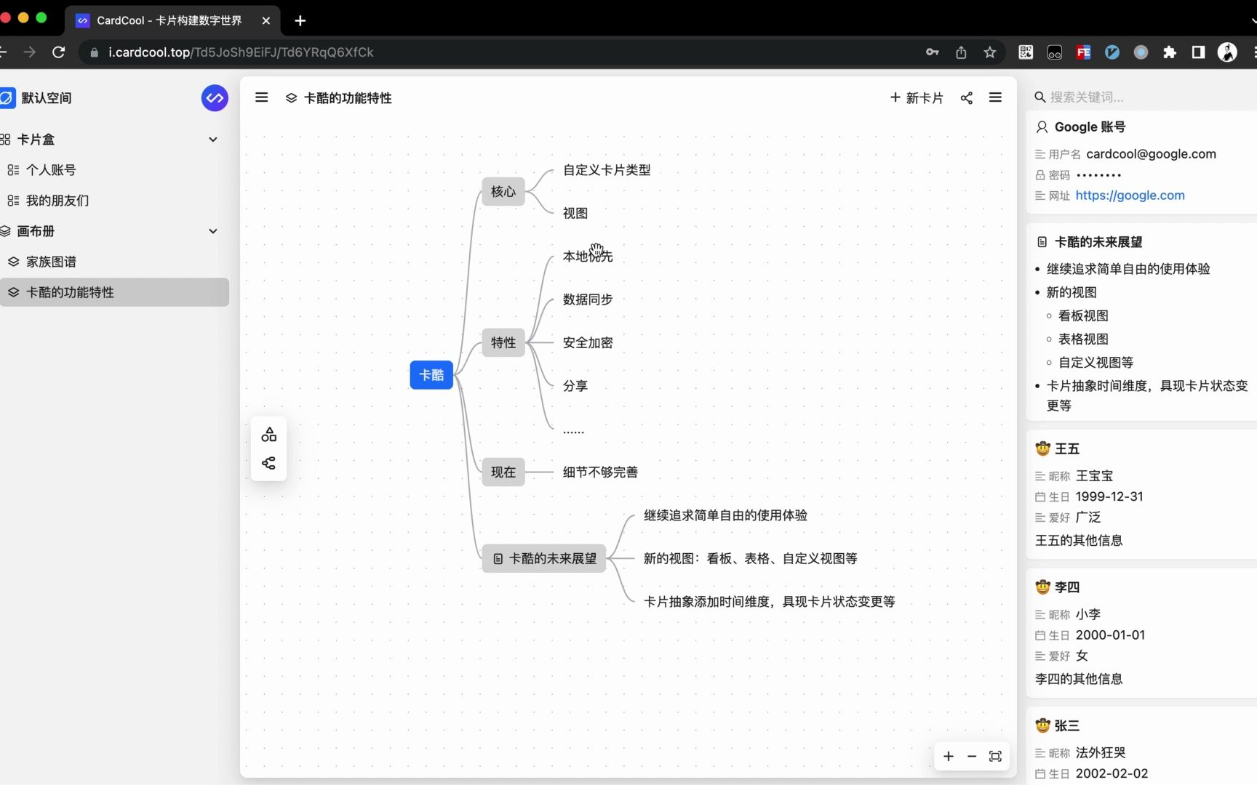Click the masked password field value
This screenshot has height=785, width=1257.
click(x=1098, y=175)
